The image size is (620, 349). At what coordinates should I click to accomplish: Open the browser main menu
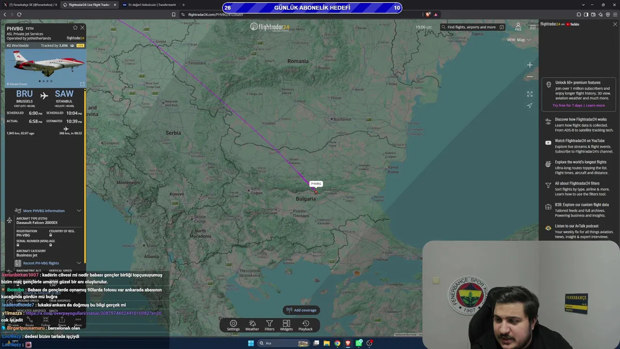click(616, 15)
